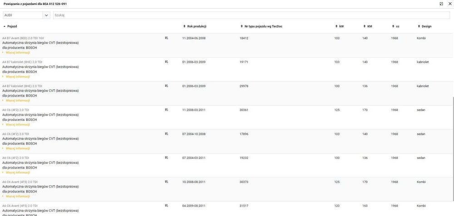Screen dimensions: 454x216
Task: Click the restore window icon in the dialog header
Action: 441,4
